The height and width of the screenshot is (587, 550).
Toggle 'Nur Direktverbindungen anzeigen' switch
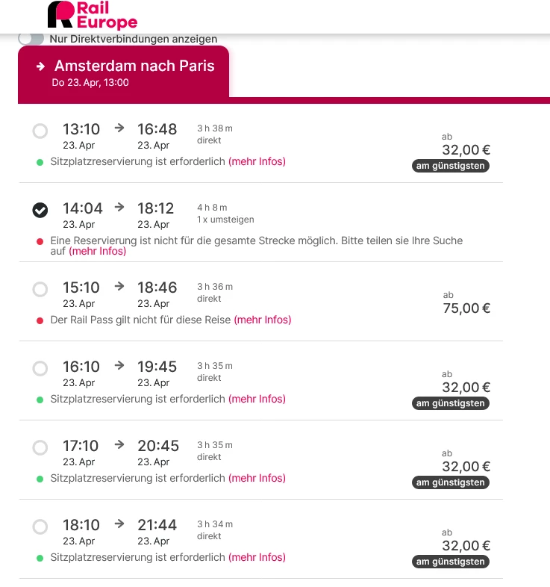[x=31, y=38]
